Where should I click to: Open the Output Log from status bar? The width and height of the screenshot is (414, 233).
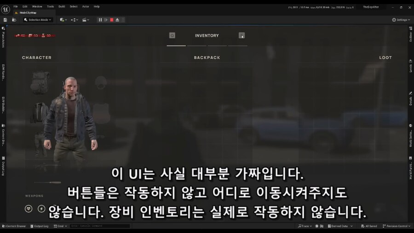40,226
